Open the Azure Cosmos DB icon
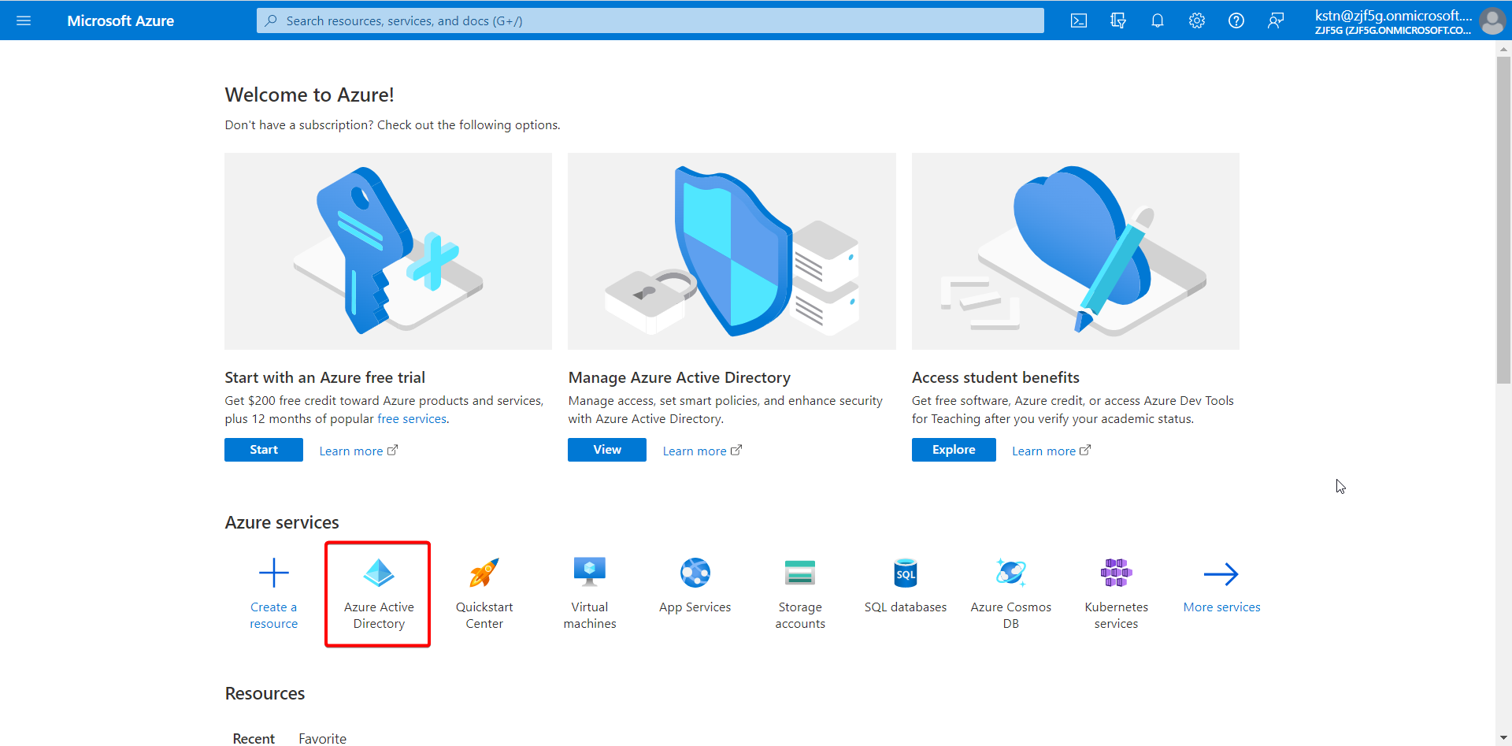Viewport: 1512px width, 746px height. point(1011,573)
